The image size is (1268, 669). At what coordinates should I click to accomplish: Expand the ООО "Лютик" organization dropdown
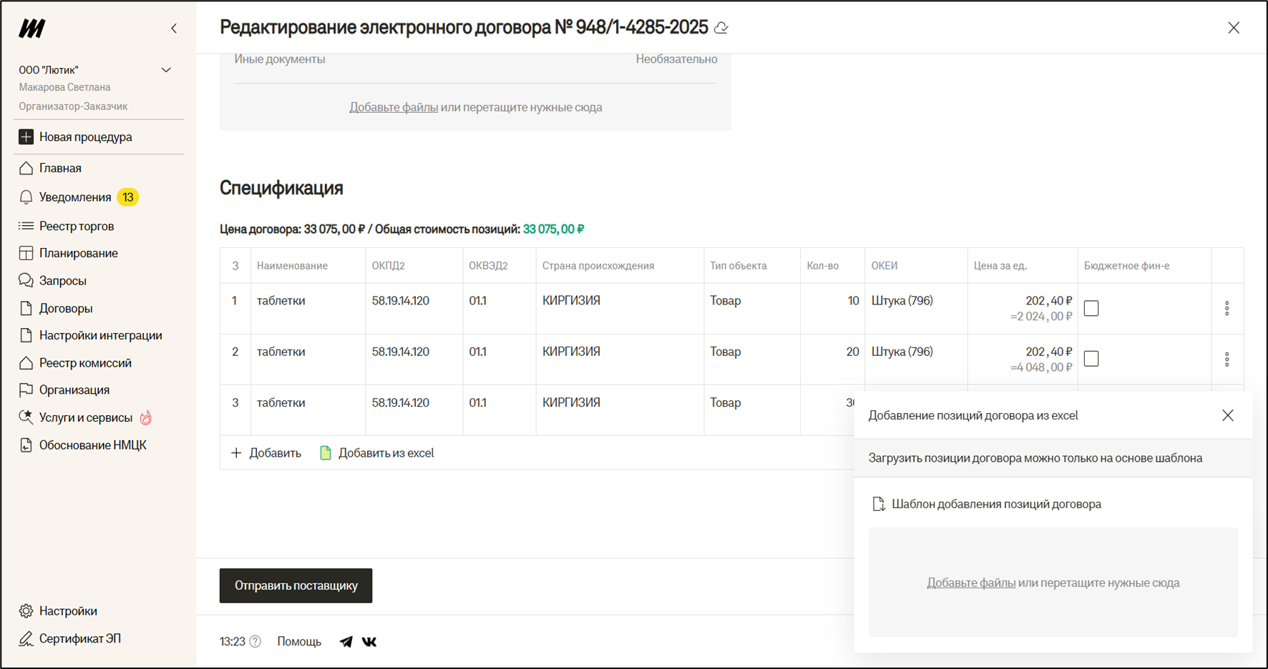pos(166,70)
